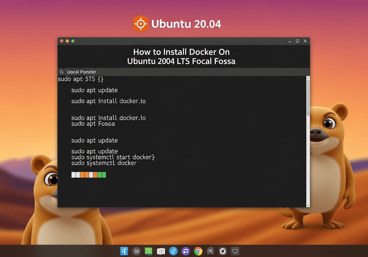Open Google Chrome from the dock
The image size is (368, 257).
[198, 251]
